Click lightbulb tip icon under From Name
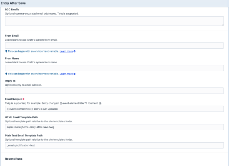Image resolution: width=229 pixels, height=166 pixels. (6, 74)
